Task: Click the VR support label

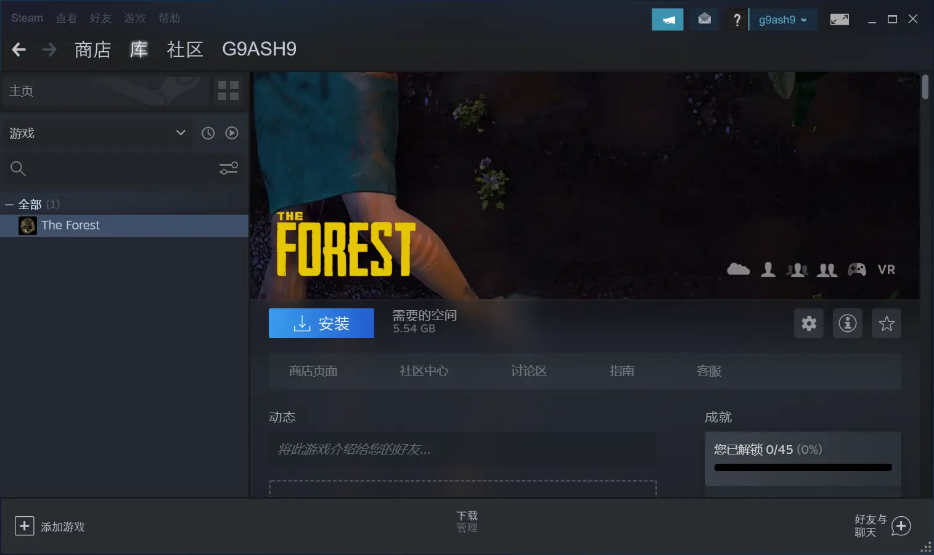Action: click(x=887, y=269)
